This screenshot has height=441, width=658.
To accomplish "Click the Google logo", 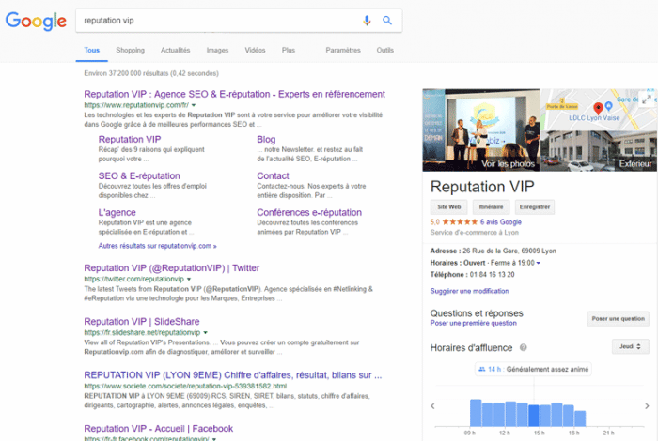I will point(36,21).
